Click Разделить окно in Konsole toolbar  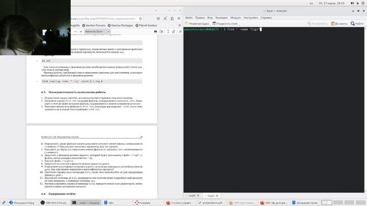pos(225,23)
